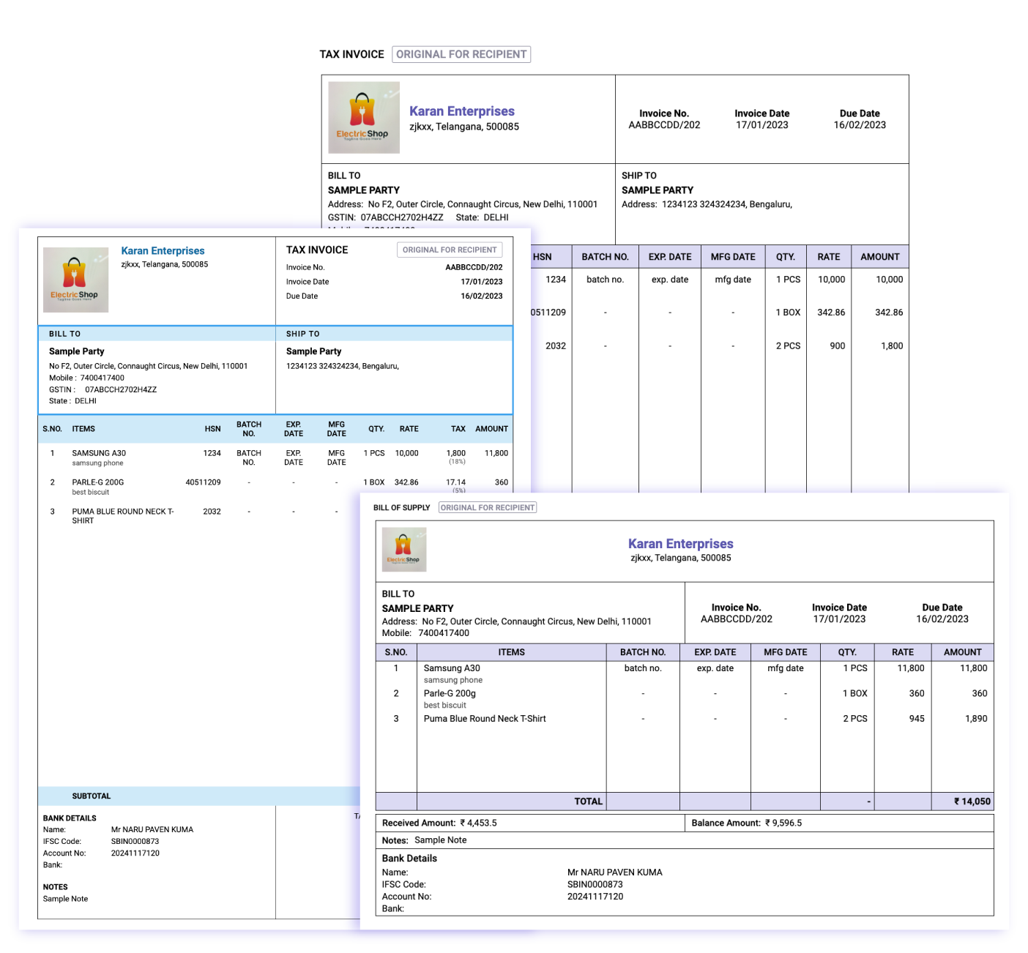This screenshot has height=953, width=1028.
Task: Click the SHIP TO header band on the blue invoice
Action: pyautogui.click(x=394, y=334)
